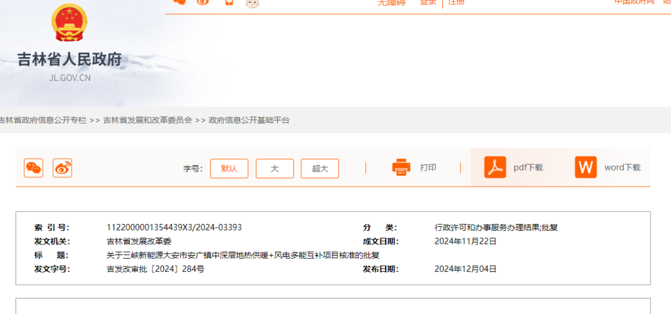Click the 吉林省人民政府 site title
Viewport: 671px width, 314px height.
(x=70, y=60)
